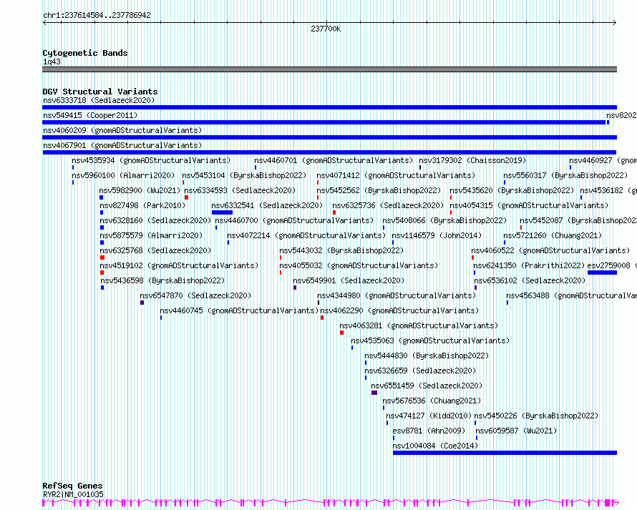
Task: Select the nsv549415 (Cooper2011) variant label
Action: click(90, 115)
